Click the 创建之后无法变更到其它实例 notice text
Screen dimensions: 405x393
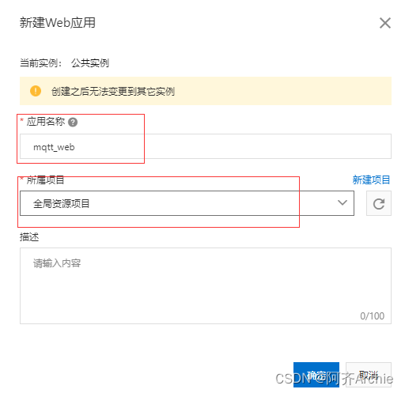pos(113,91)
